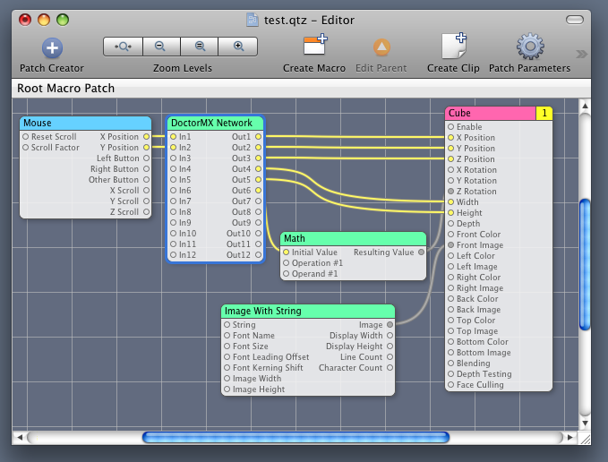608x462 pixels.
Task: Click Cube Blending input port
Action: (451, 364)
